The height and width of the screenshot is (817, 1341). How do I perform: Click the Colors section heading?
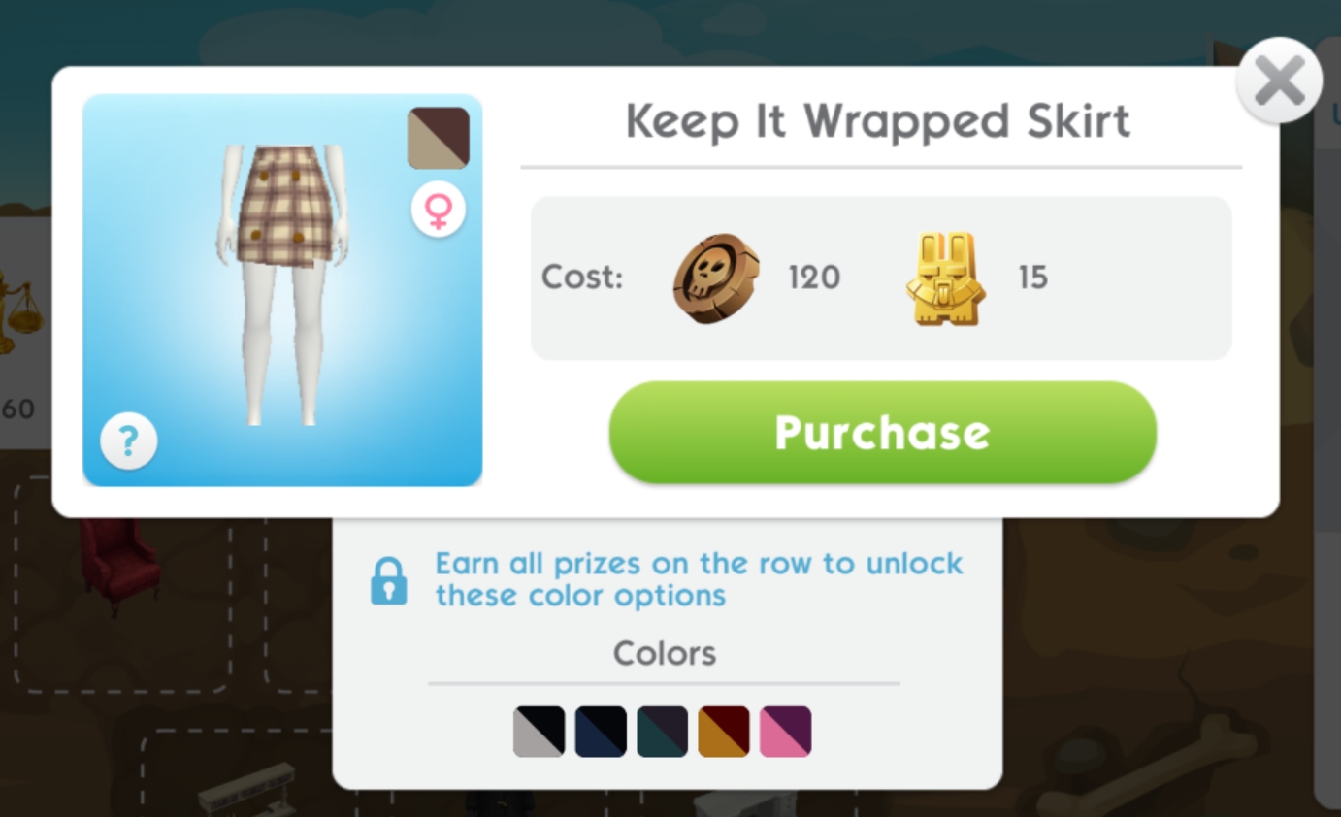click(665, 654)
